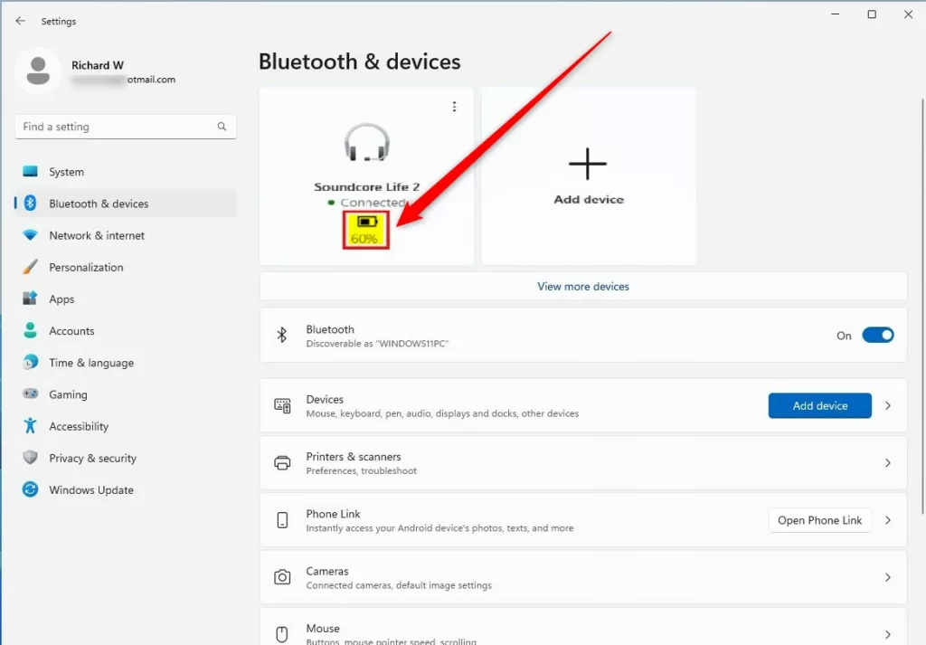This screenshot has width=926, height=645.
Task: Expand Devices with the chevron
Action: click(888, 406)
